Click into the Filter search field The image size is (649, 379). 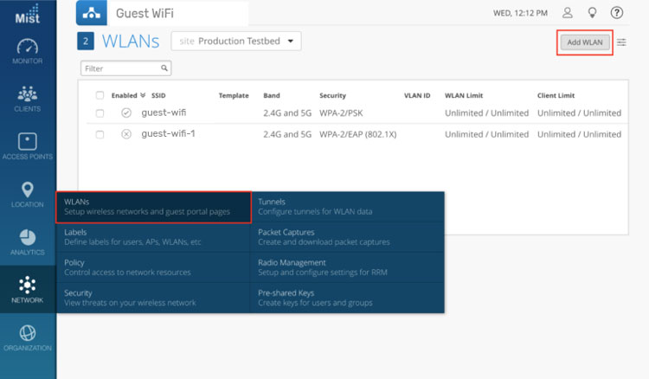(121, 67)
